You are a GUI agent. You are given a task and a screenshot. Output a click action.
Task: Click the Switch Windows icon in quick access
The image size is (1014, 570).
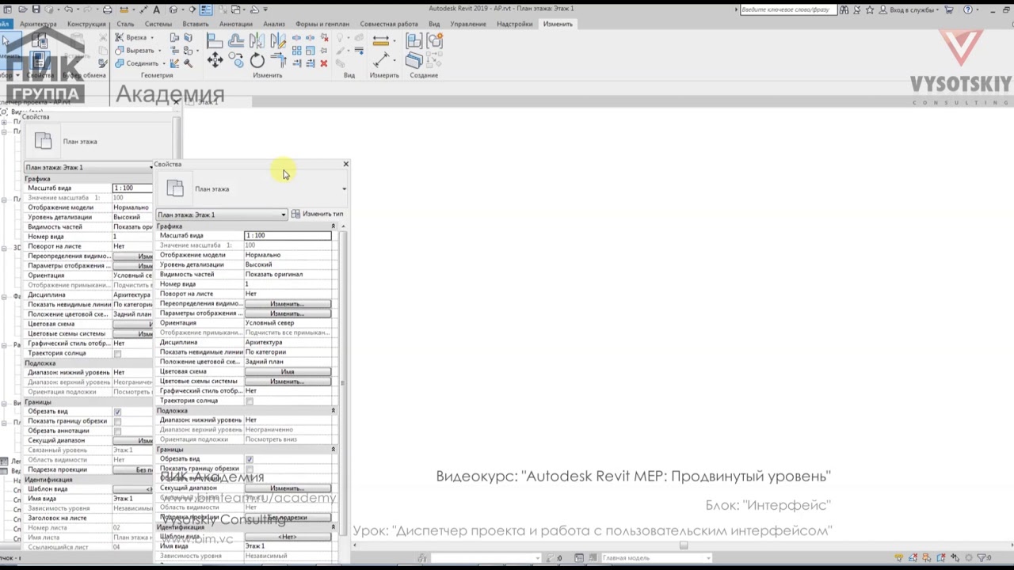[235, 9]
